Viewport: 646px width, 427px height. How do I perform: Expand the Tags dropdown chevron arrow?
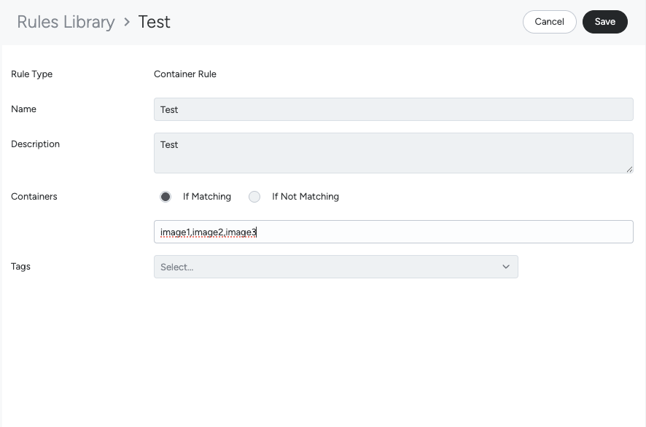click(x=506, y=267)
